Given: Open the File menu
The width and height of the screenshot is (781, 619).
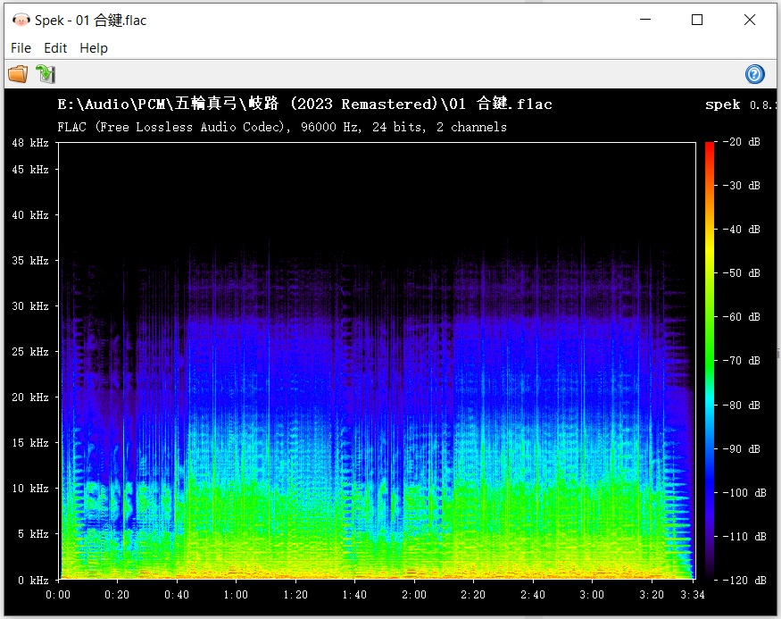Looking at the screenshot, I should coord(21,48).
